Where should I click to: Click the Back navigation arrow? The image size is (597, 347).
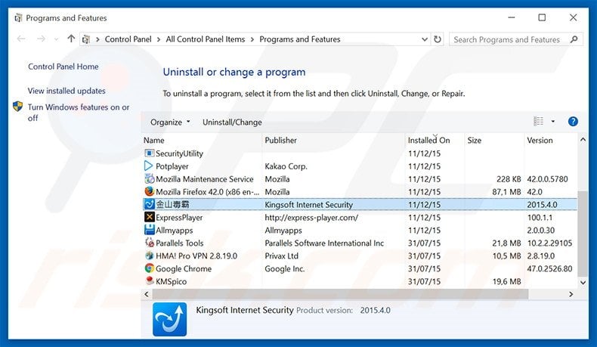[21, 39]
